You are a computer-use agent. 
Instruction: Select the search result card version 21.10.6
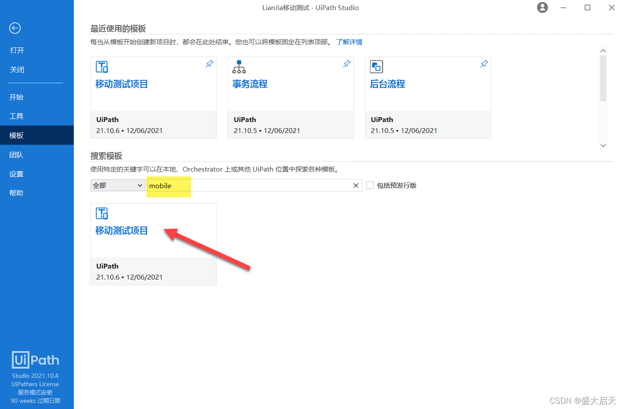(130, 277)
